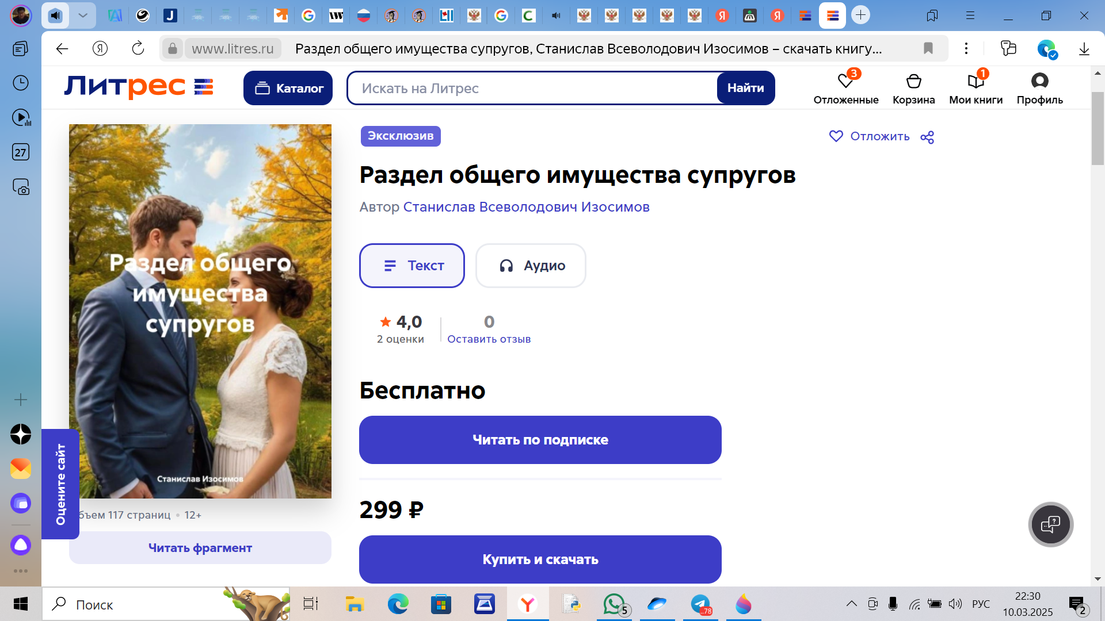The width and height of the screenshot is (1105, 621).
Task: Select the Текст format option
Action: click(412, 266)
